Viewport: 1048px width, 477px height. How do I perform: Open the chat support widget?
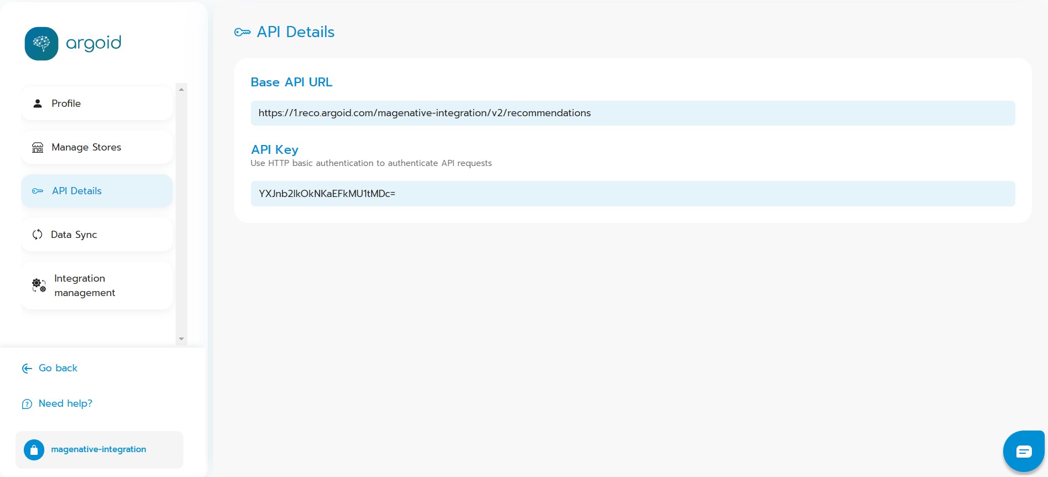tap(1024, 452)
